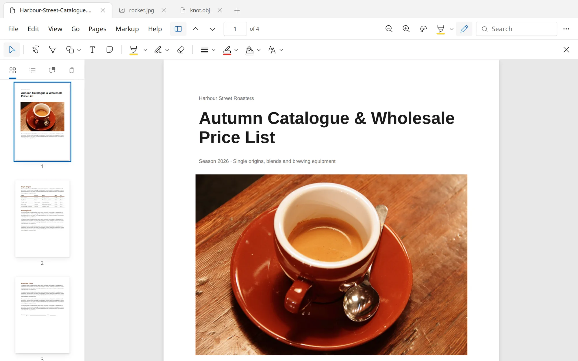Image resolution: width=578 pixels, height=361 pixels.
Task: Open the top bar highlighter dropdown
Action: (x=451, y=29)
